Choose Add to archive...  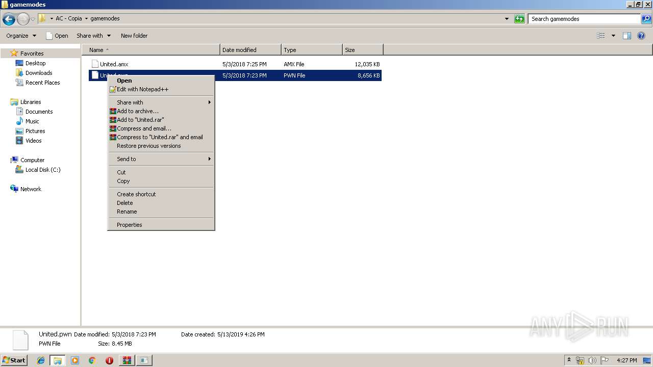point(161,111)
